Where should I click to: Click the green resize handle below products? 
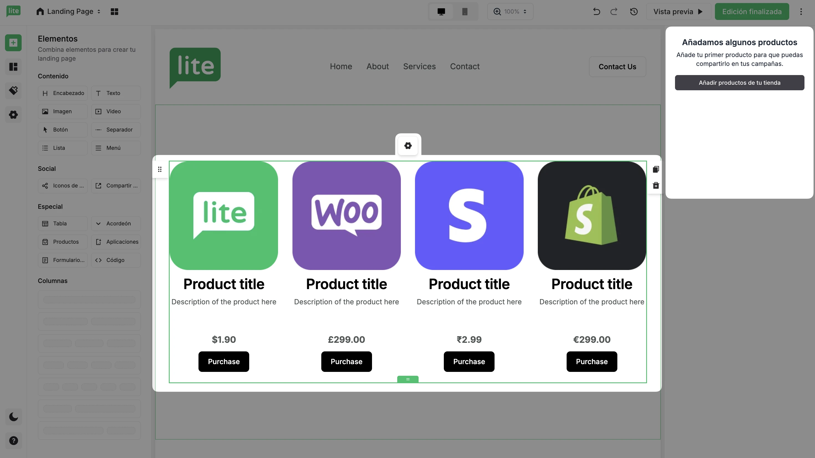pos(408,379)
